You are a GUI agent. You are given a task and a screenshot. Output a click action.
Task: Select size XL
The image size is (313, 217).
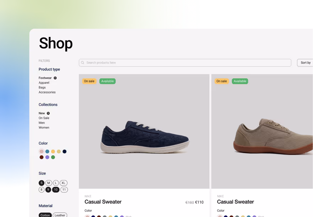pos(63,183)
